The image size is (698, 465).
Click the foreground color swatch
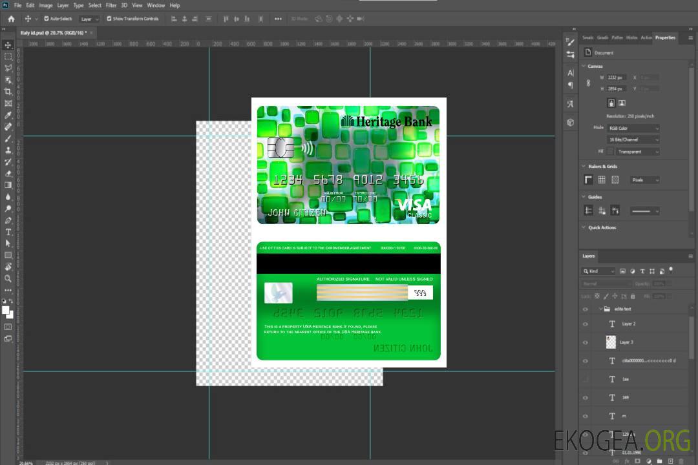pyautogui.click(x=6, y=311)
